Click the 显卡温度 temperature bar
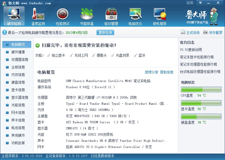 tap(201, 103)
